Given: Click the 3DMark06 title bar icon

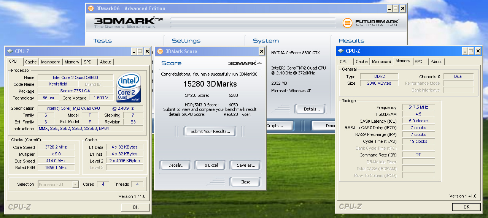Looking at the screenshot, I should (90, 8).
